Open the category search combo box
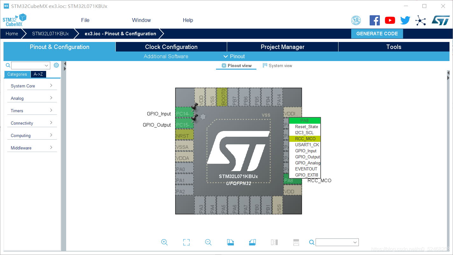Viewport: 453px width, 255px height. (31, 65)
